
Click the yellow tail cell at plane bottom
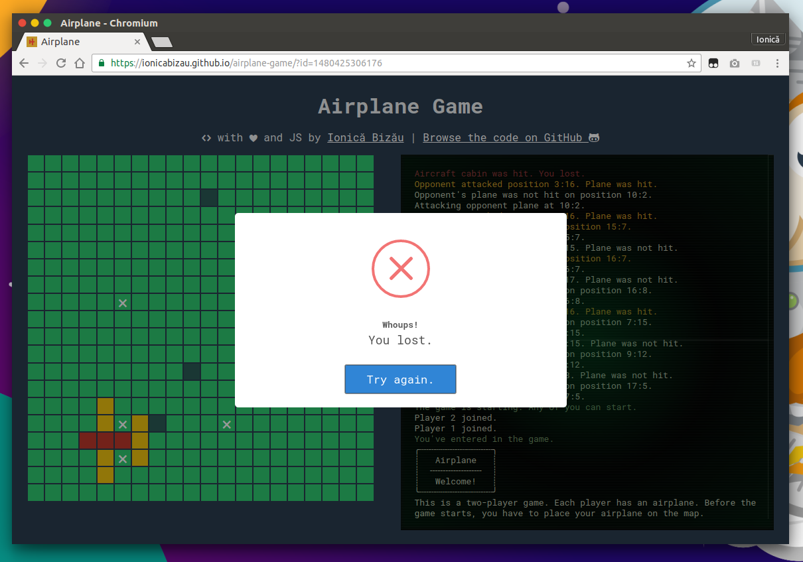(106, 474)
